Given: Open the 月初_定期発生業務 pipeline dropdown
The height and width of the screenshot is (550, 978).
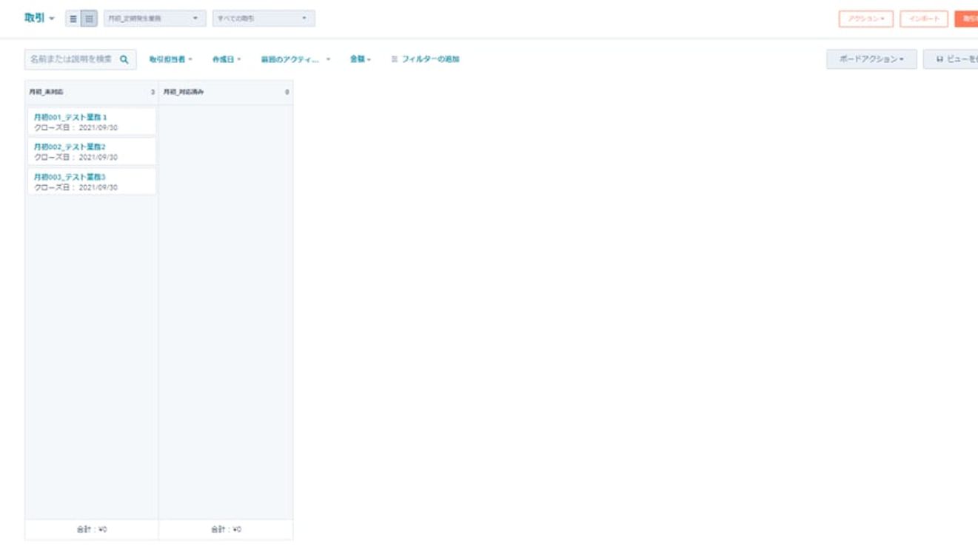Looking at the screenshot, I should 155,19.
